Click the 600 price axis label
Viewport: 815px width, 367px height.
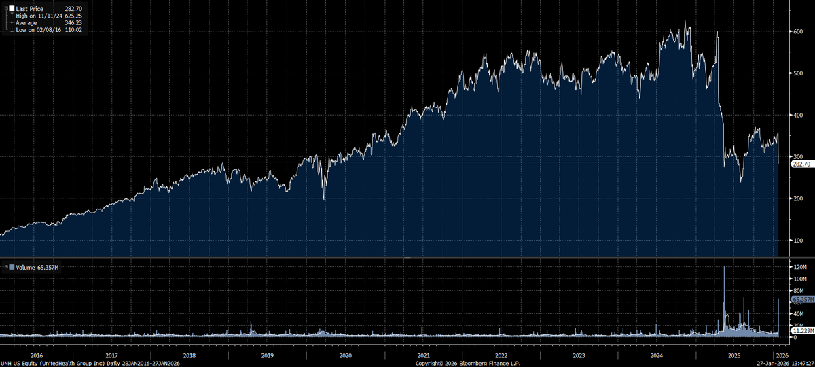[797, 31]
